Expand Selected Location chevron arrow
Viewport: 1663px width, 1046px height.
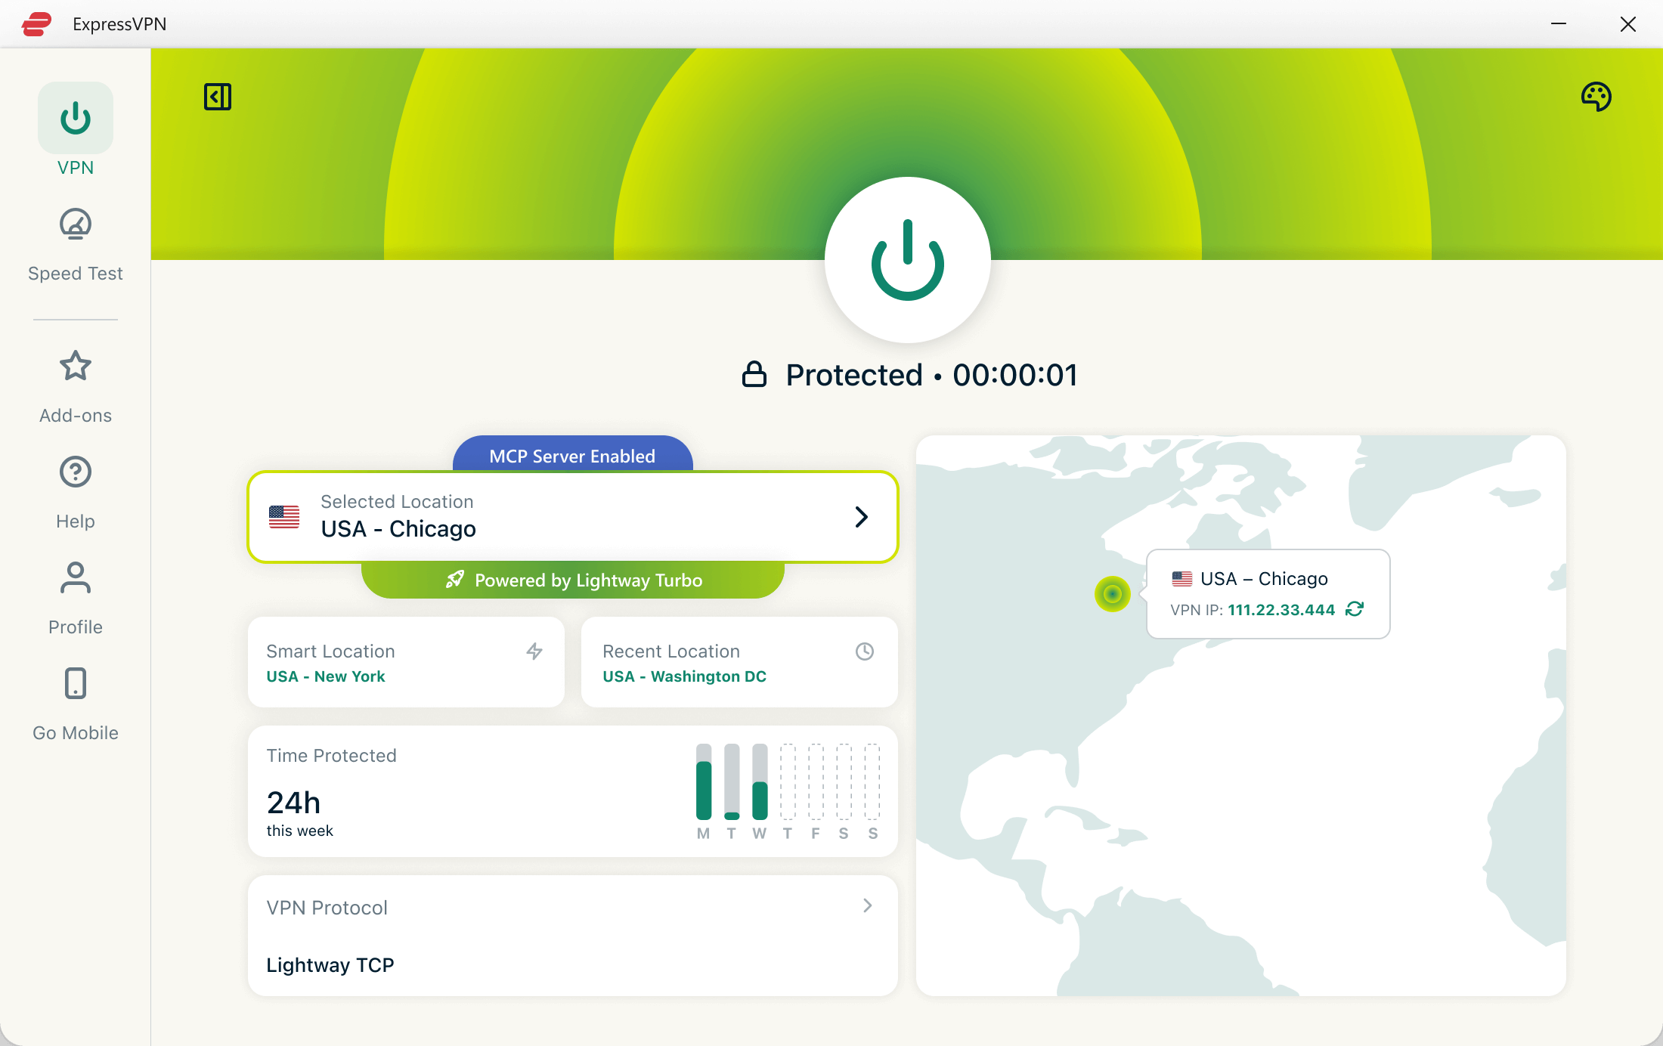point(861,517)
